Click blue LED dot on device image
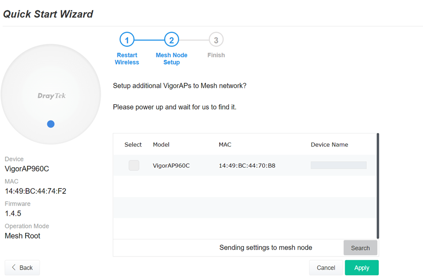The width and height of the screenshot is (423, 280). point(51,124)
